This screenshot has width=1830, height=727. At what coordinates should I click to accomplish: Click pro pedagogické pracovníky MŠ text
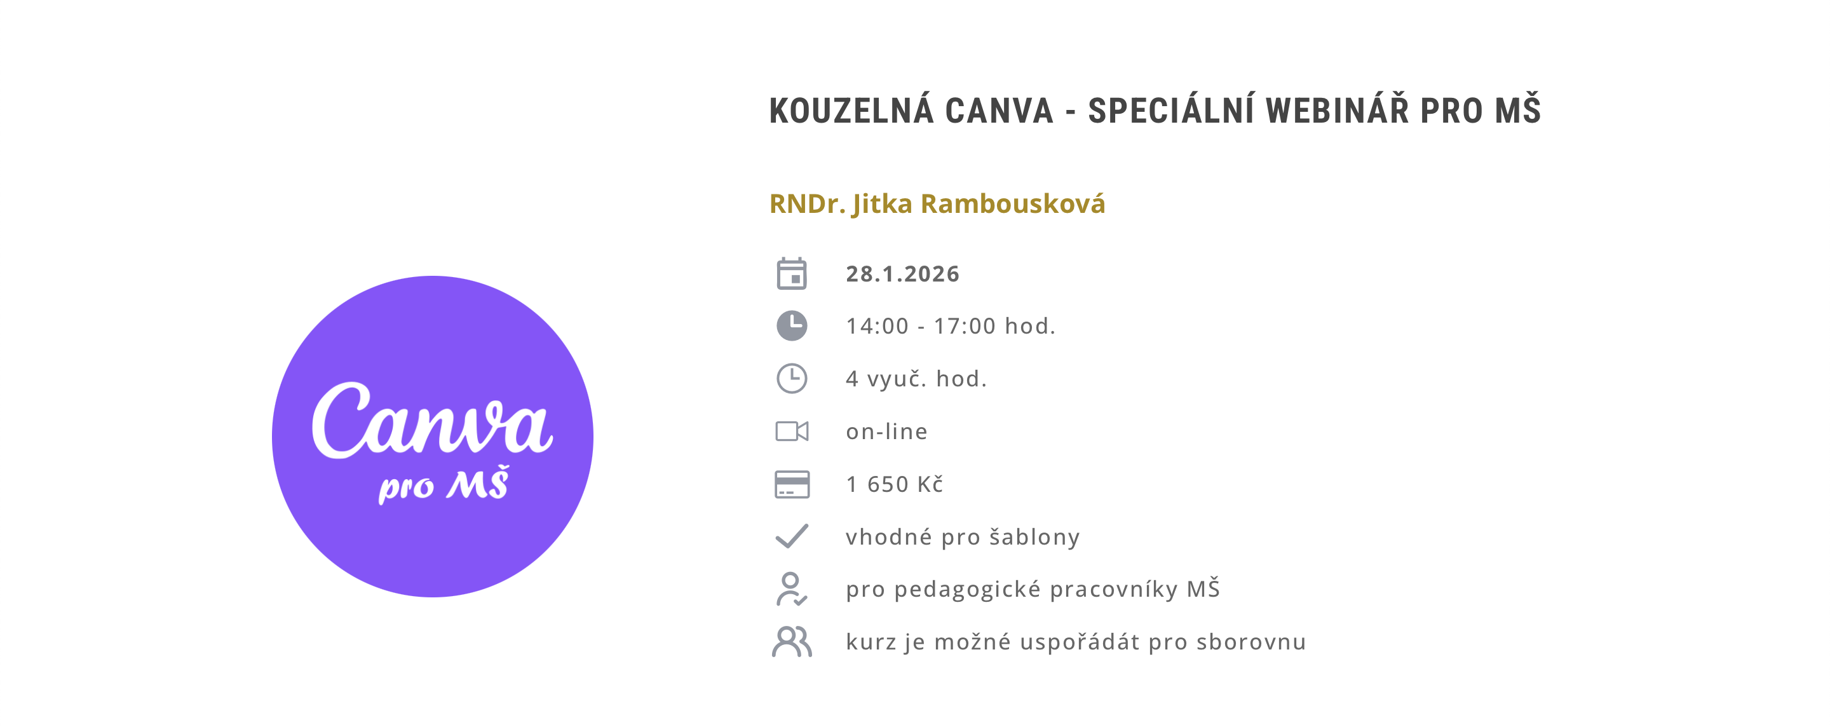point(1033,589)
